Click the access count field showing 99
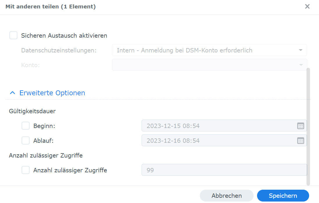 pyautogui.click(x=224, y=170)
